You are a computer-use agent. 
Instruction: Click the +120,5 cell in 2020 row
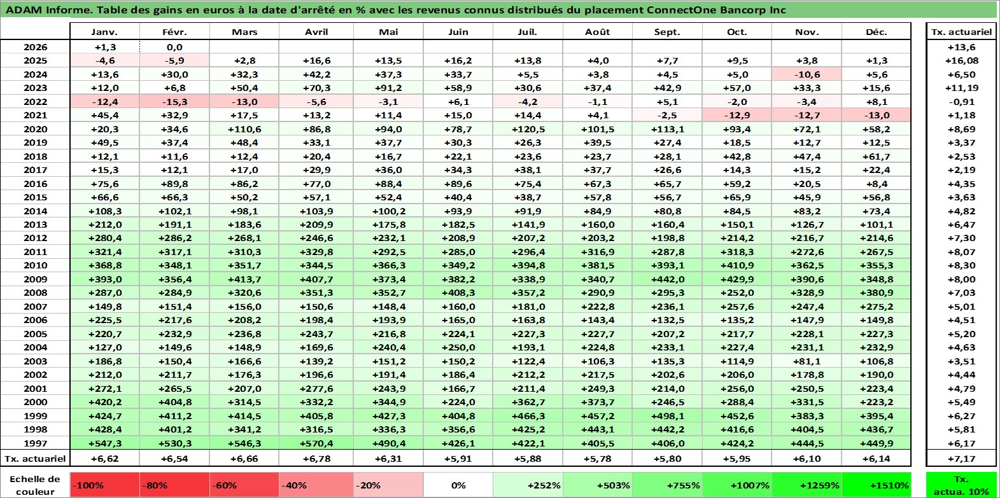tap(528, 129)
